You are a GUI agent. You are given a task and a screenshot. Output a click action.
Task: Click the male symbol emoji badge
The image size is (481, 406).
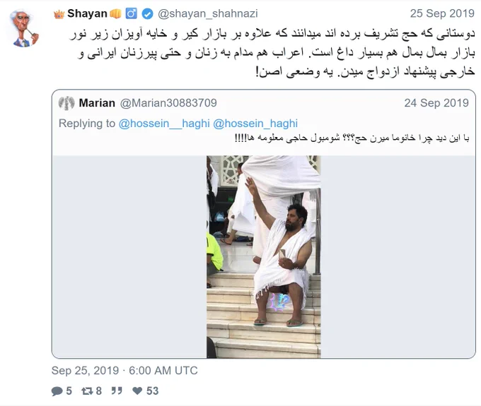click(132, 14)
